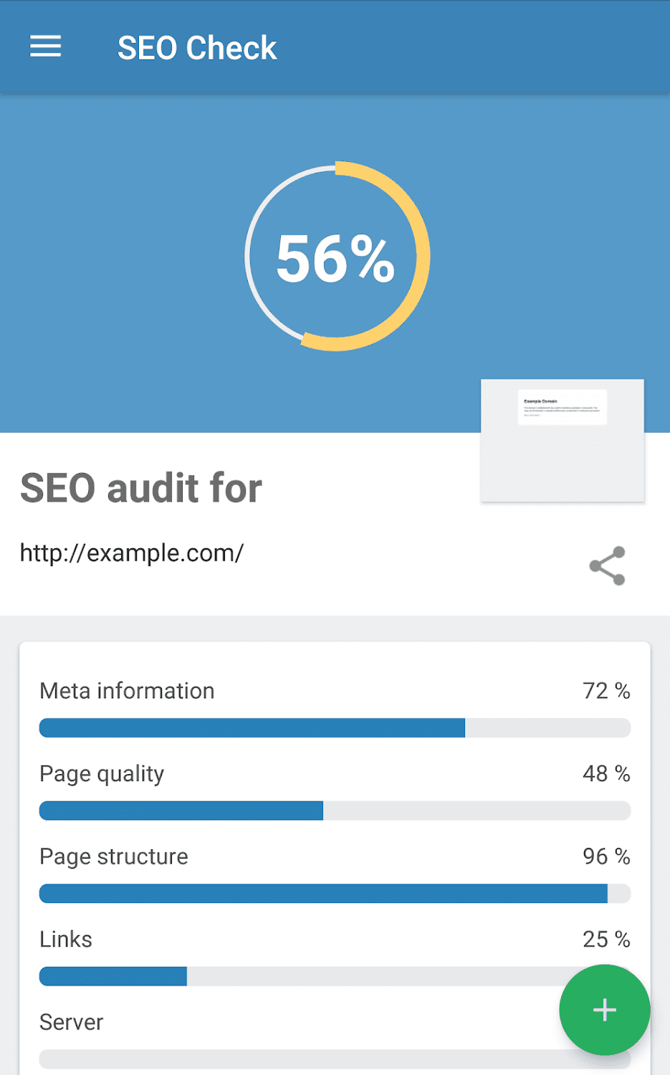The image size is (670, 1075).
Task: Tap the 56% circular score gauge
Action: coord(337,257)
